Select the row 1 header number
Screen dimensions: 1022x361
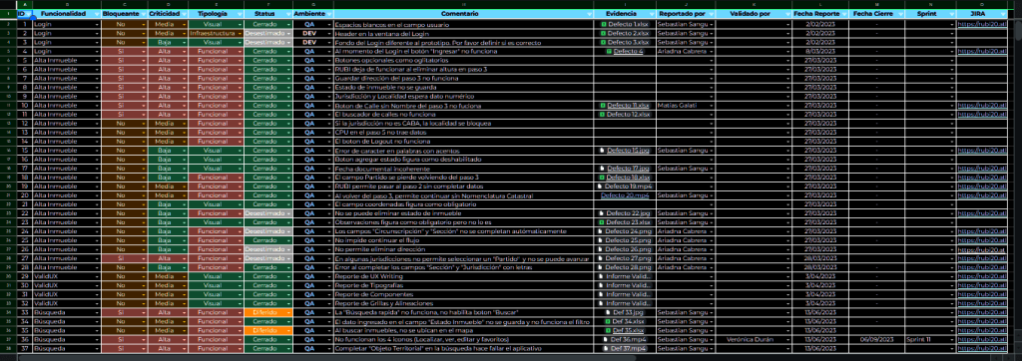(x=8, y=14)
